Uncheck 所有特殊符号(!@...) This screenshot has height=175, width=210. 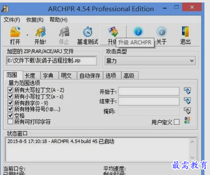[11, 109]
